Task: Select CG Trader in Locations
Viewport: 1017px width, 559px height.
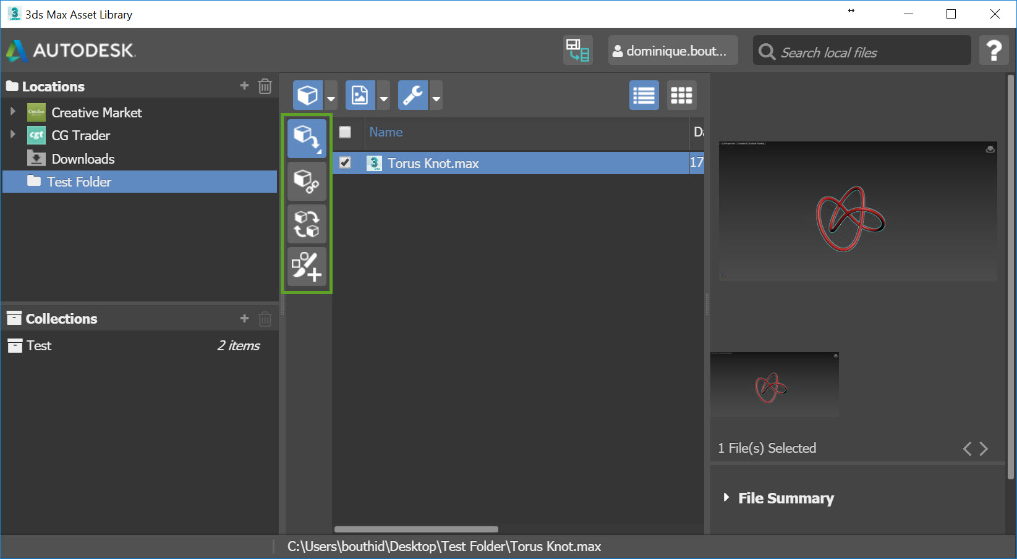Action: [x=80, y=135]
